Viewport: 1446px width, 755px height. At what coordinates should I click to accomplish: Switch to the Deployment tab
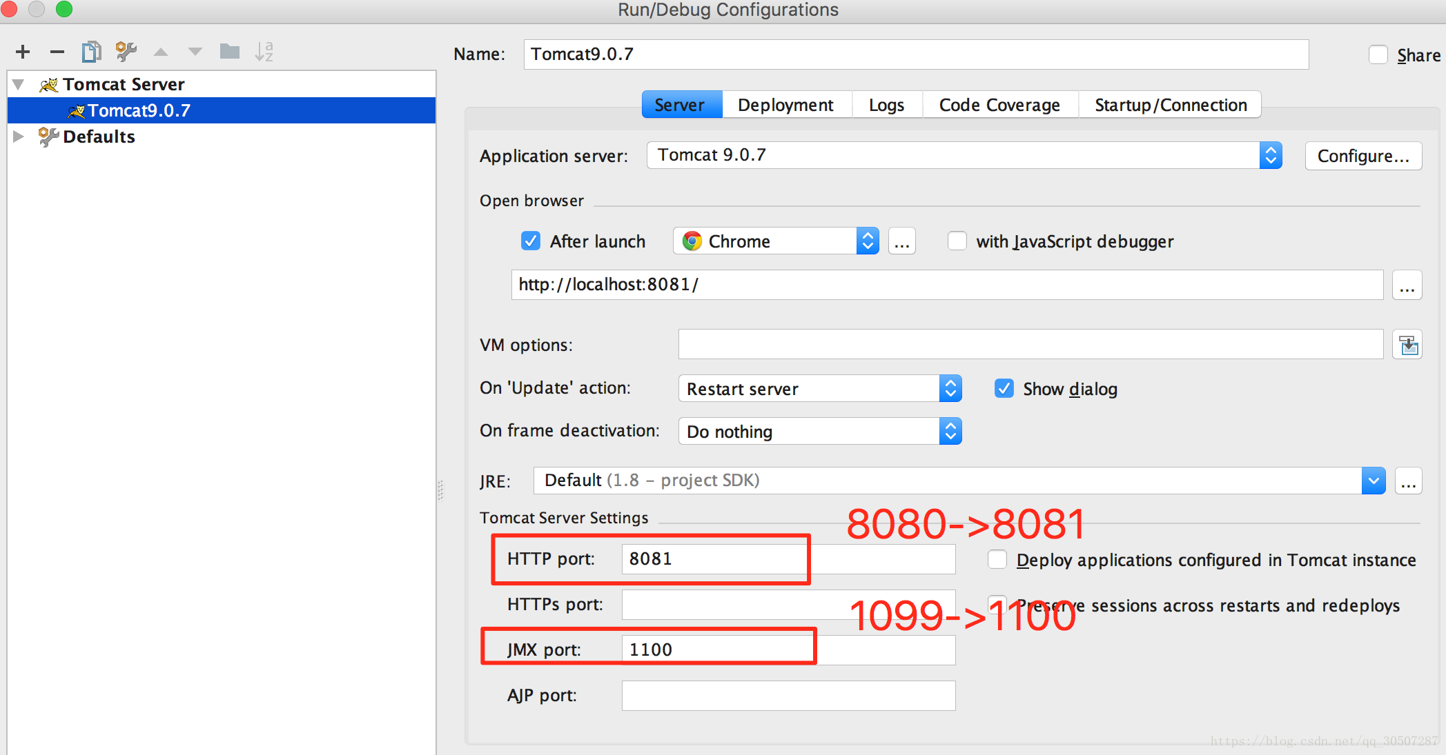tap(785, 105)
